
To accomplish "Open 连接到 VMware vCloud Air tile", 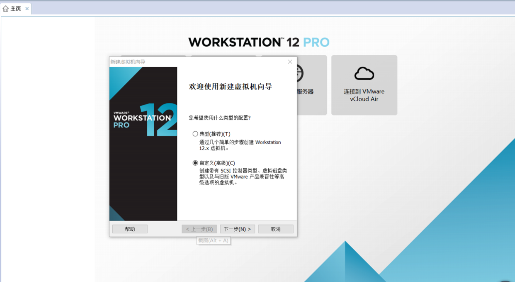I will 364,85.
